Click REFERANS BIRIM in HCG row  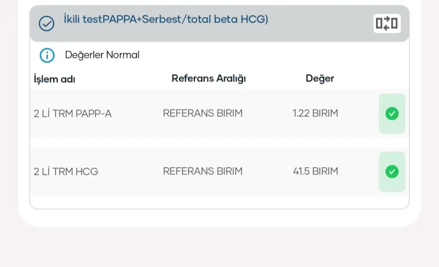202,171
